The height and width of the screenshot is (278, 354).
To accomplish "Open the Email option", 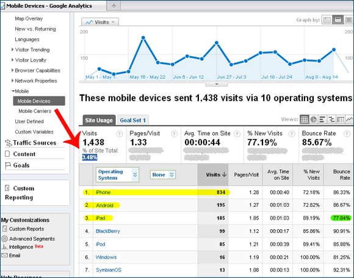I will click(x=15, y=255).
